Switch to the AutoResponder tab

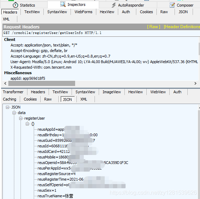[x=128, y=5]
